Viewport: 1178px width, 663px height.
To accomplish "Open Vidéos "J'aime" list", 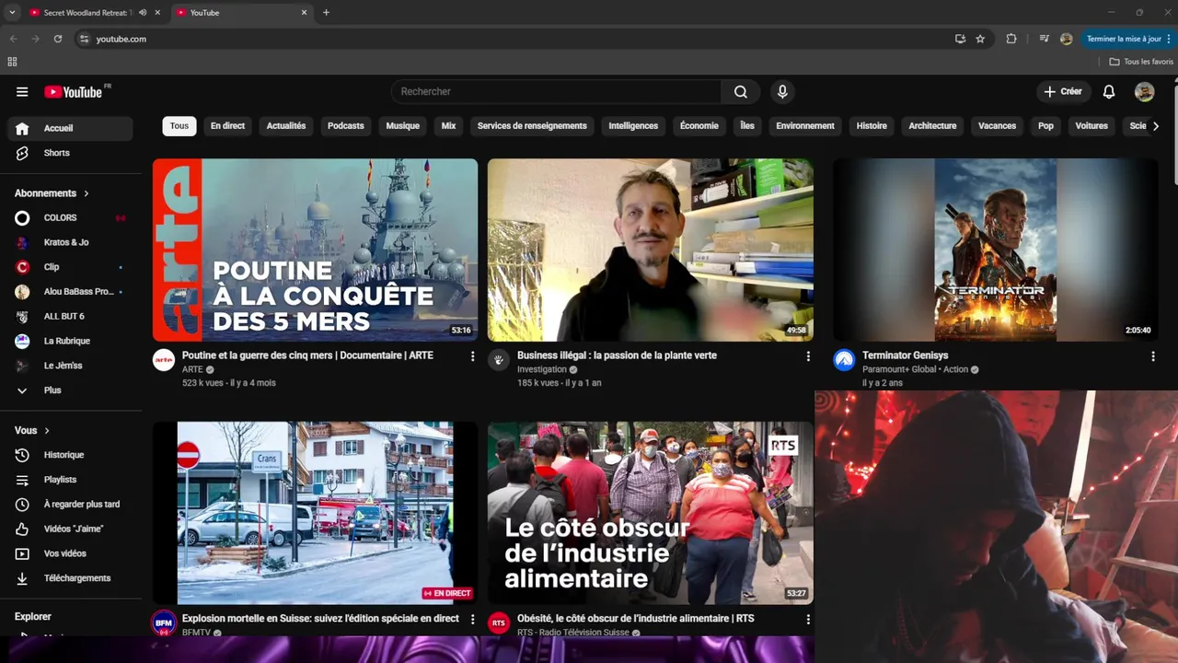I will pyautogui.click(x=70, y=529).
